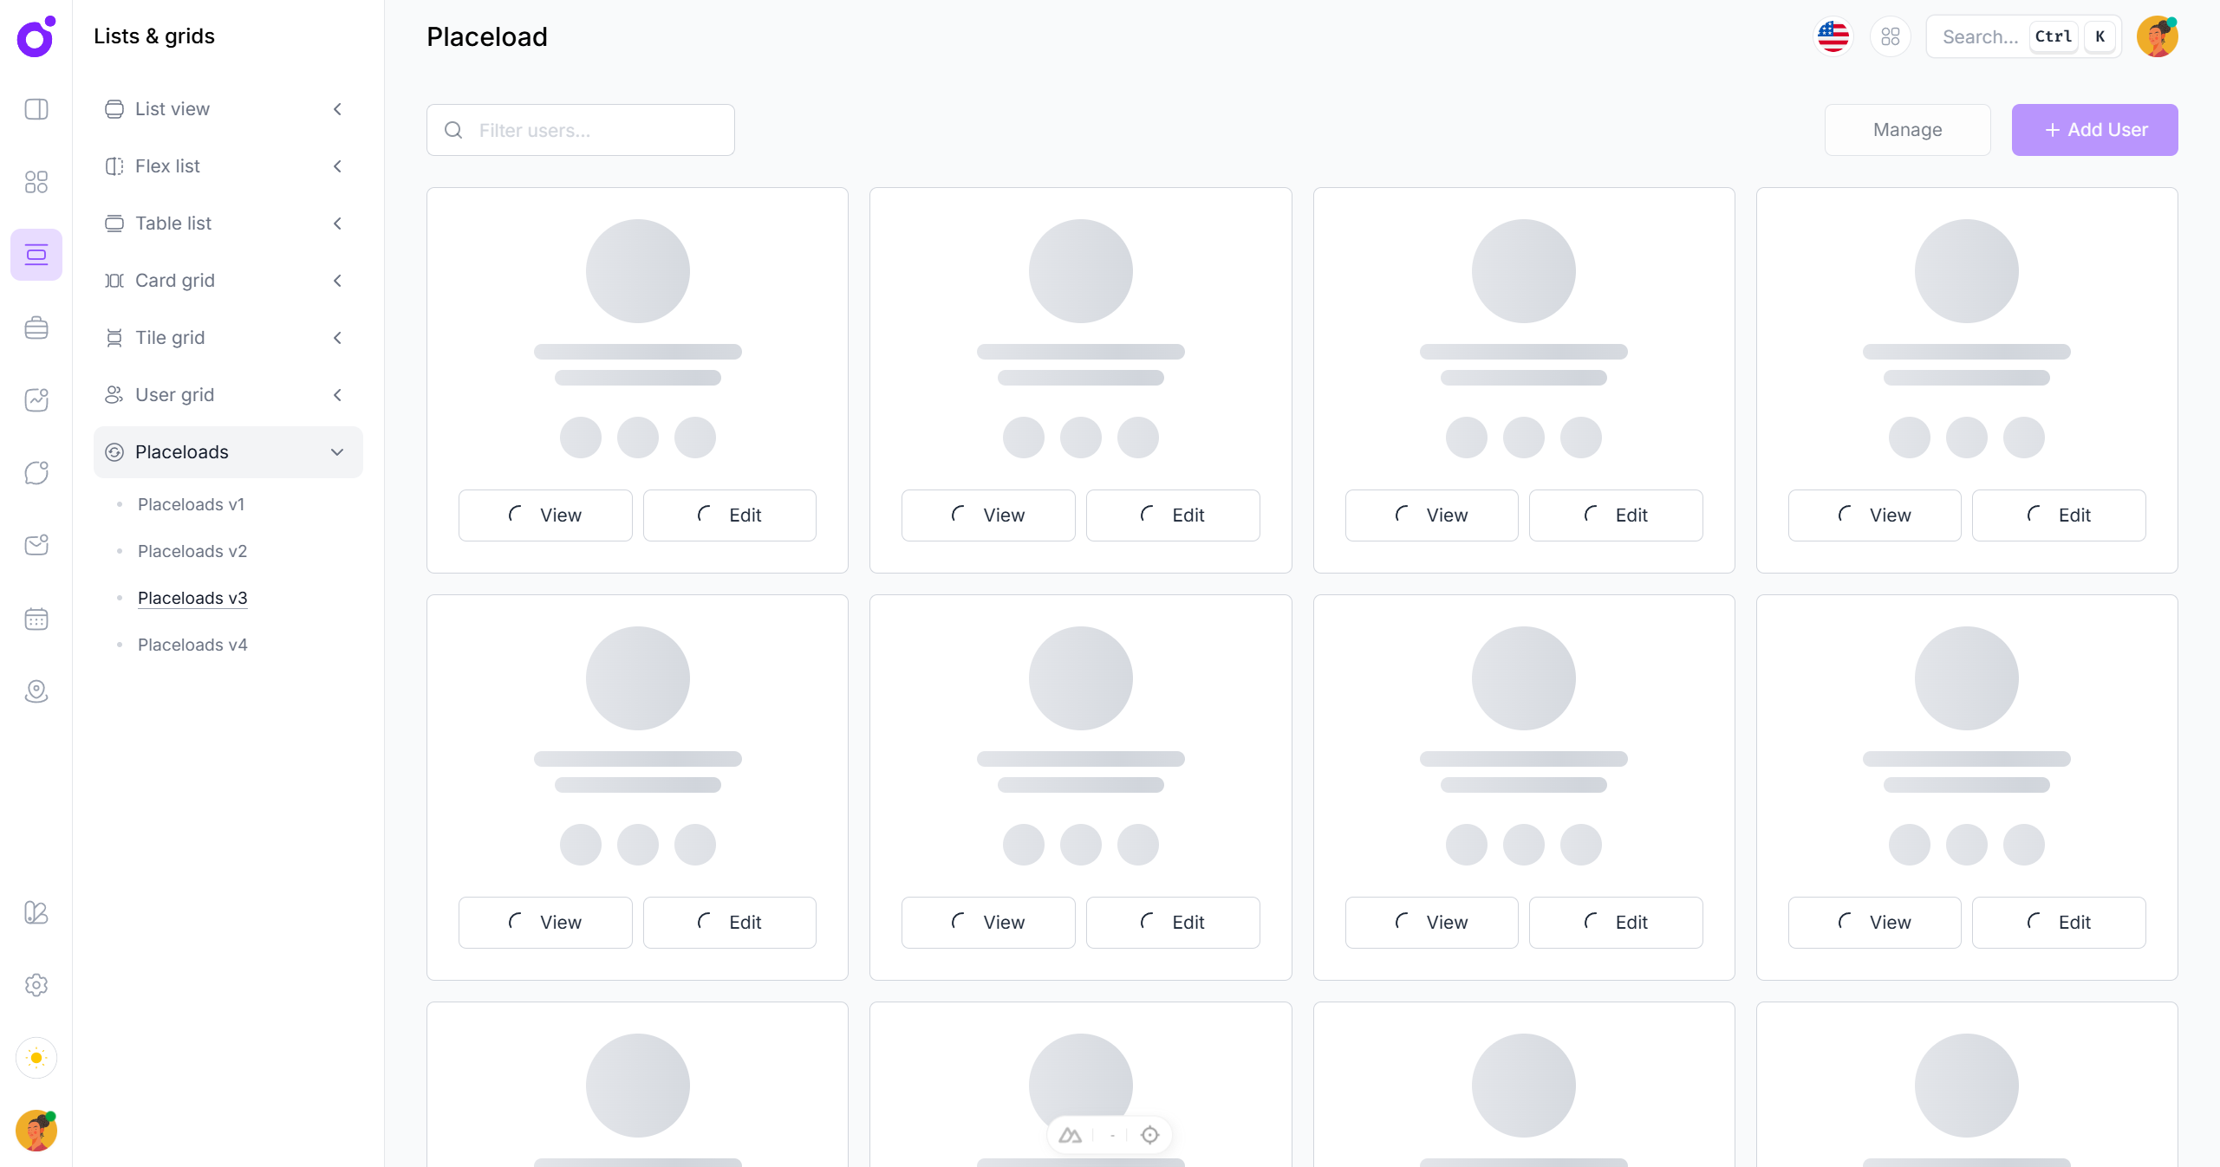The height and width of the screenshot is (1167, 2220).
Task: Toggle the sun dark-mode switch
Action: [36, 1058]
